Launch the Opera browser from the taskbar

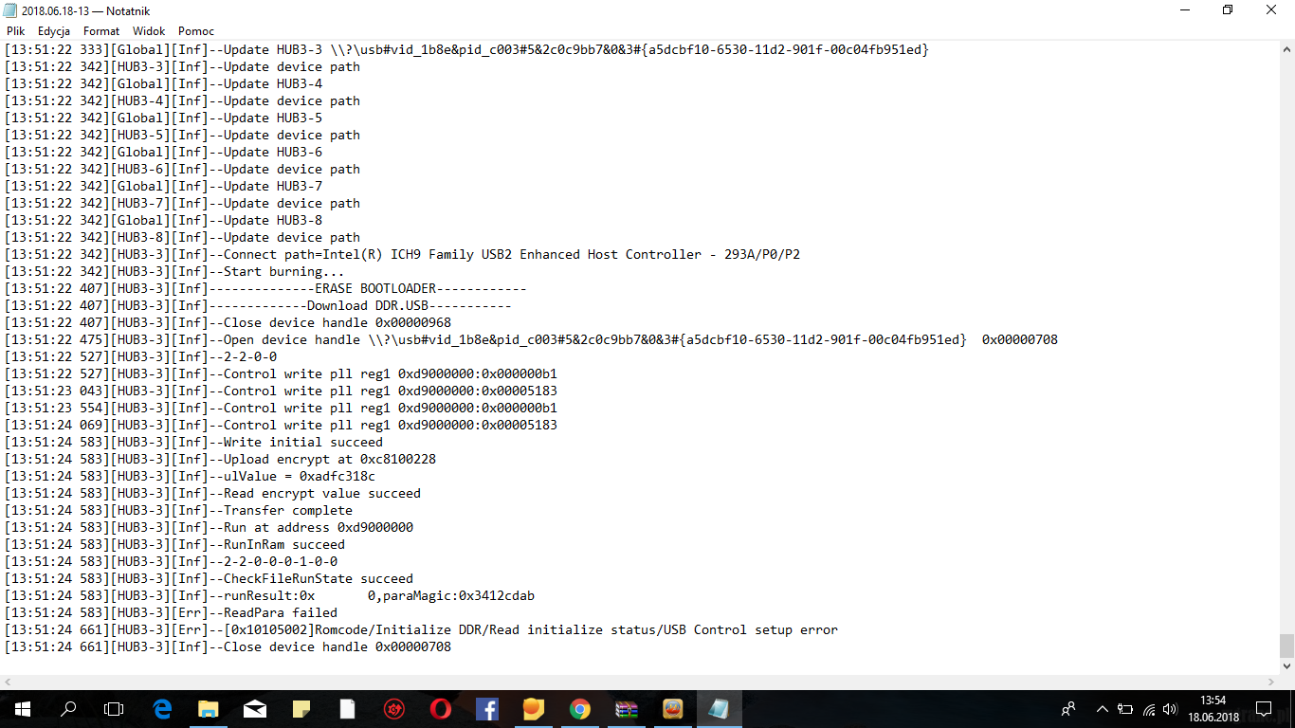click(x=441, y=709)
